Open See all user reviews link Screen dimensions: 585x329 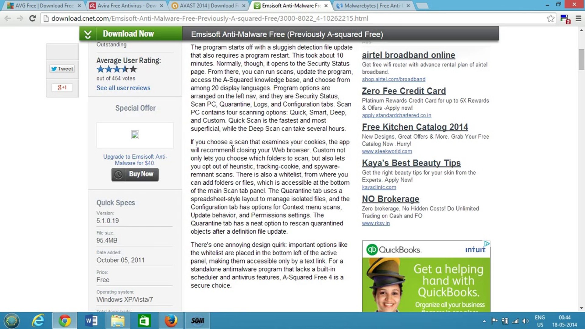[123, 88]
